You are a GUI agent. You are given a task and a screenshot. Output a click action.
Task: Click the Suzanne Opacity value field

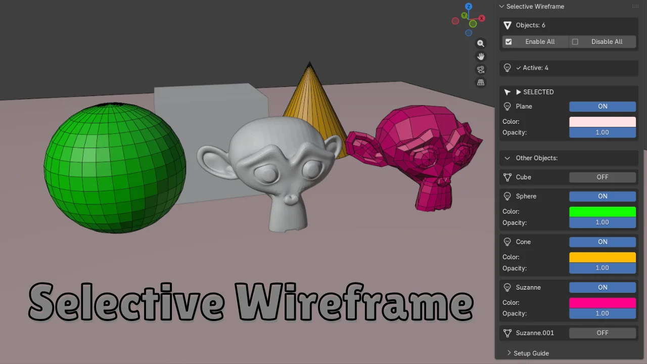(603, 313)
